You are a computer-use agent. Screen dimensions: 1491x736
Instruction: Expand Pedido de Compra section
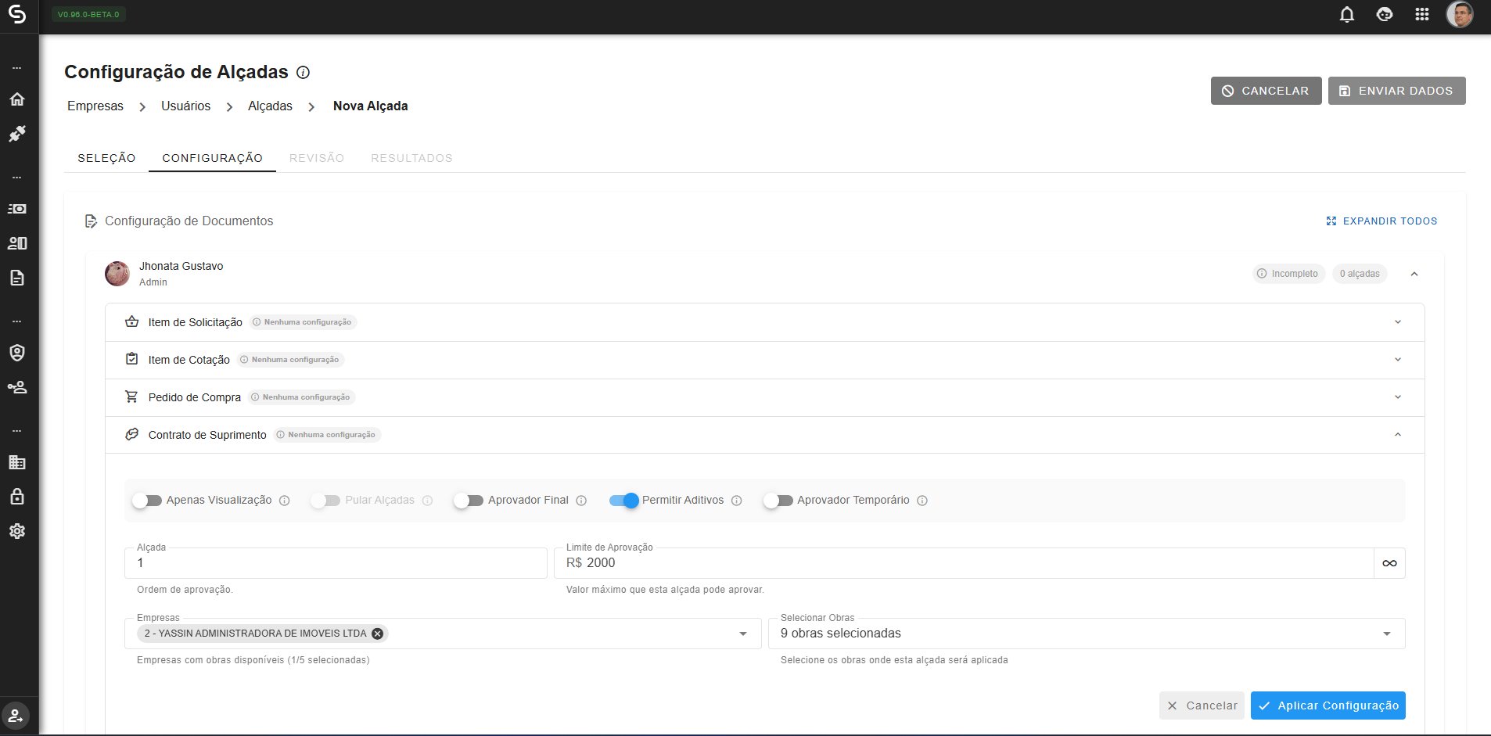(x=1397, y=397)
